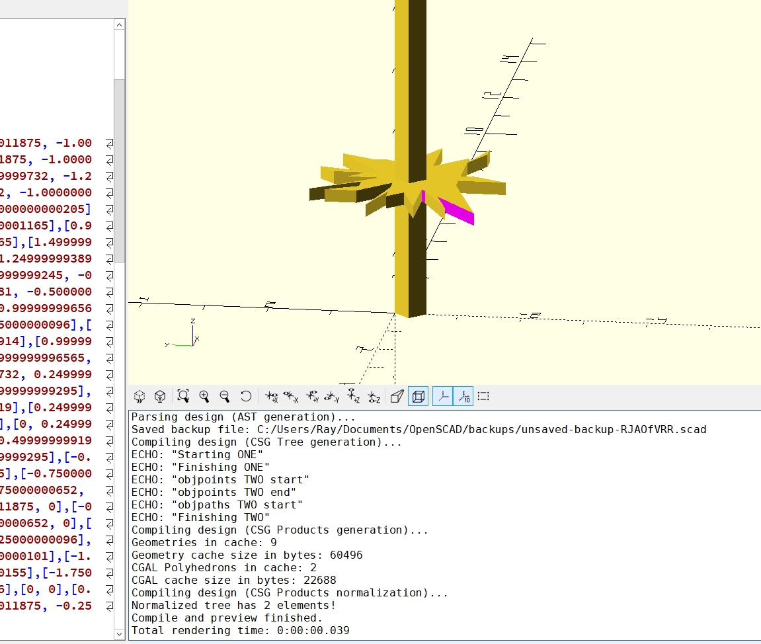This screenshot has height=644, width=761.
Task: Click the Preview icon in viewer toolbar
Action: tap(140, 397)
